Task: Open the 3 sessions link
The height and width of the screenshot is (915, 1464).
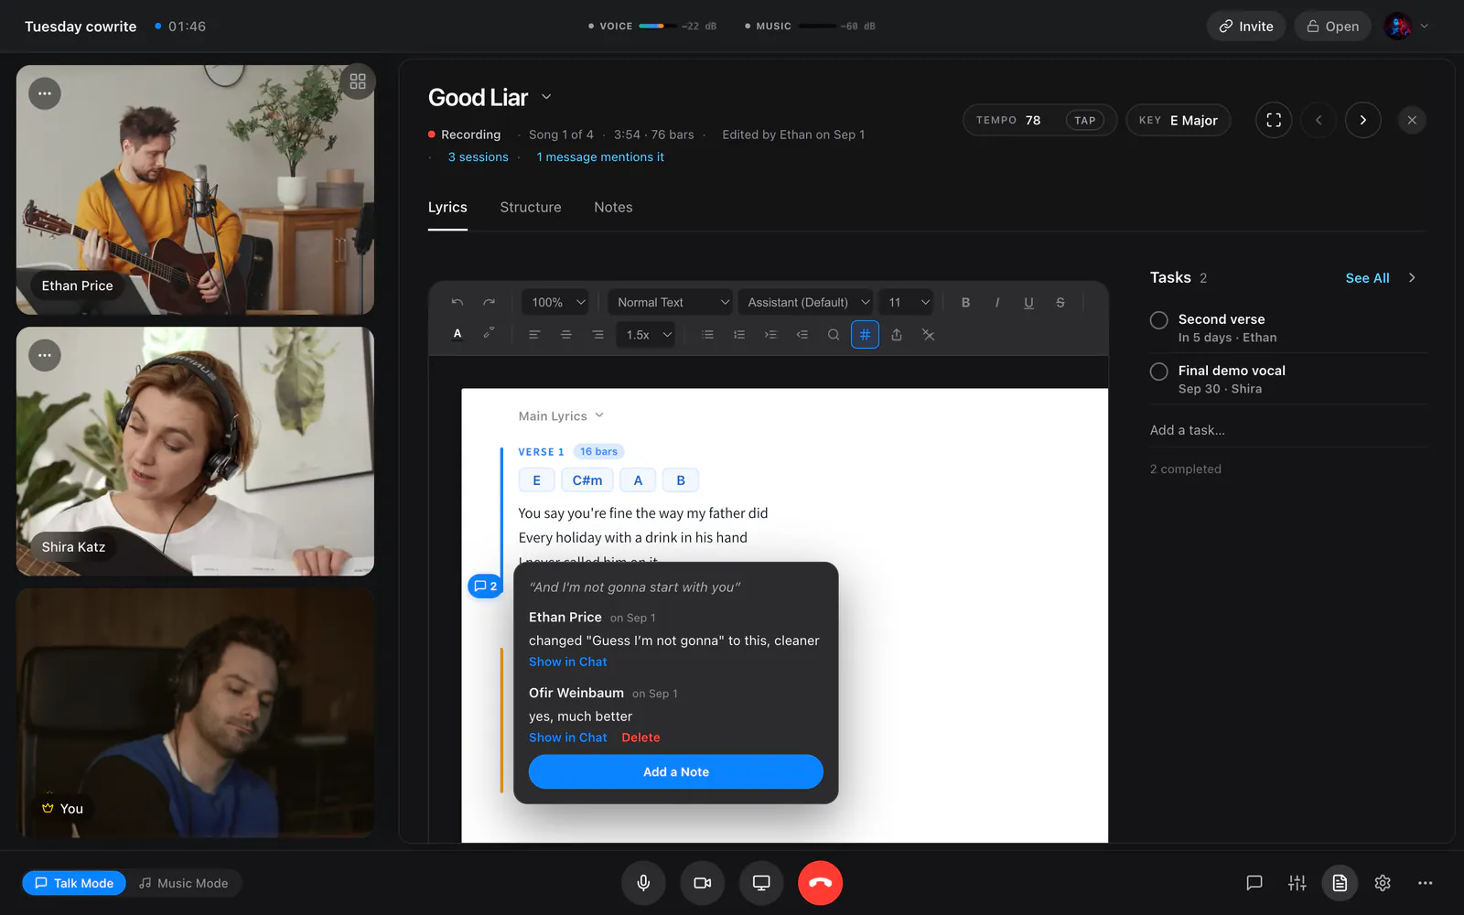Action: point(479,157)
